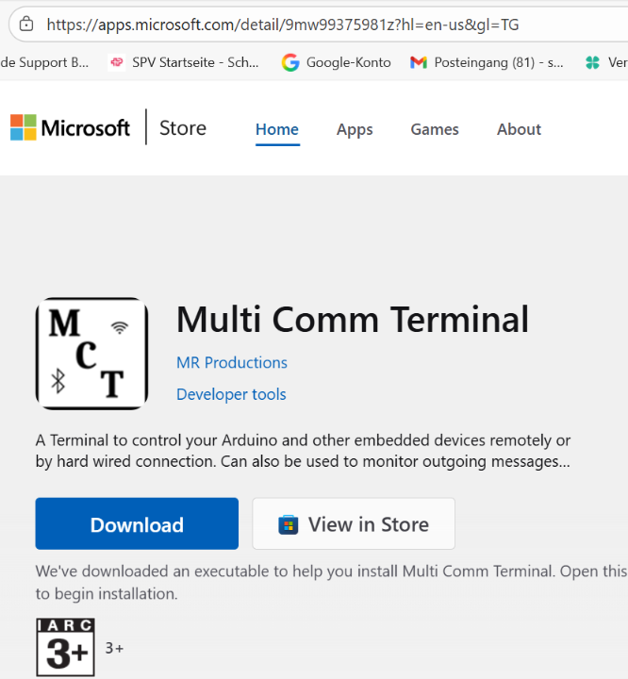Click the Multi Comm Terminal title
The width and height of the screenshot is (628, 679).
pos(353,320)
